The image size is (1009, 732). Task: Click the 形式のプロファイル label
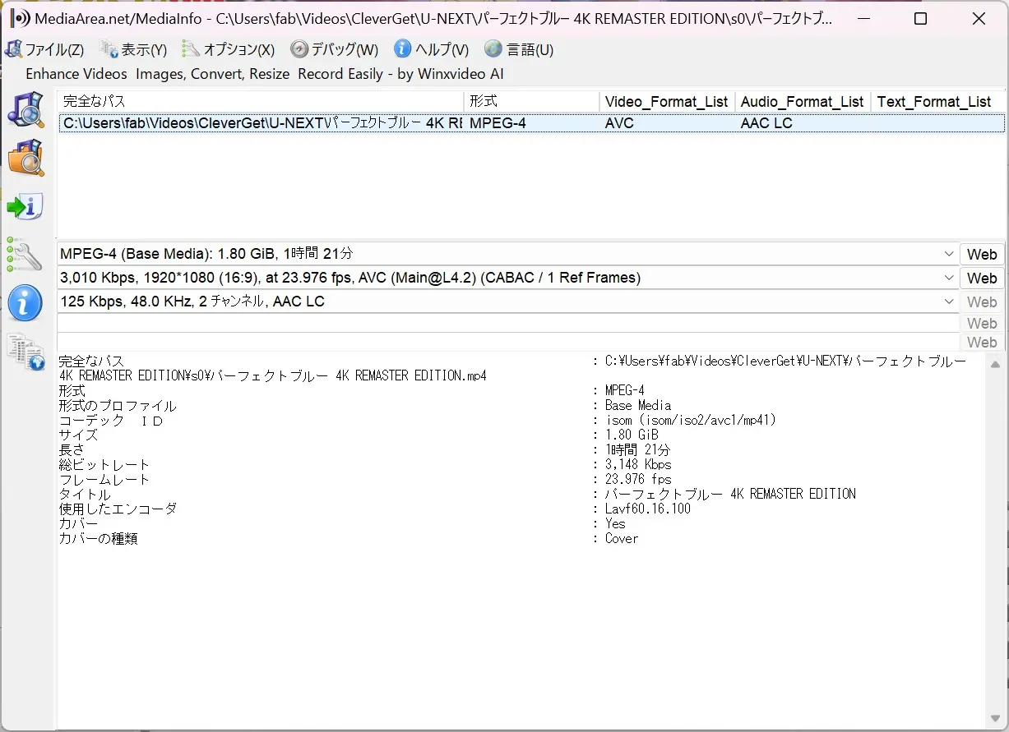click(118, 405)
